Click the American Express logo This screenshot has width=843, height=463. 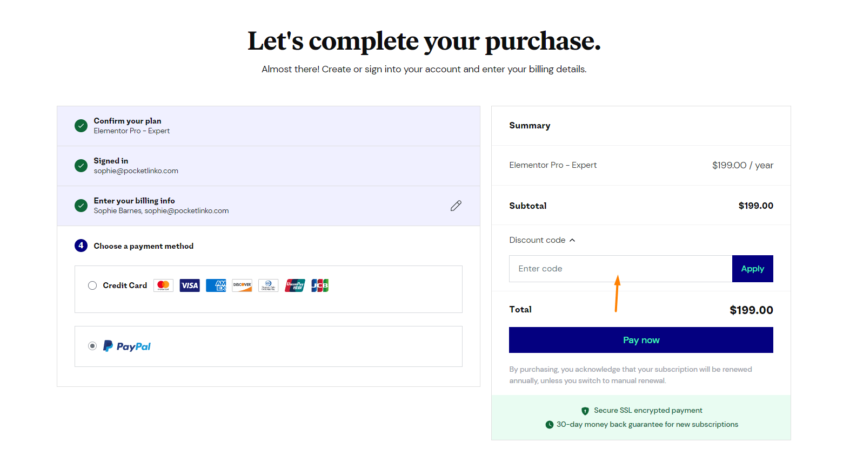(216, 285)
